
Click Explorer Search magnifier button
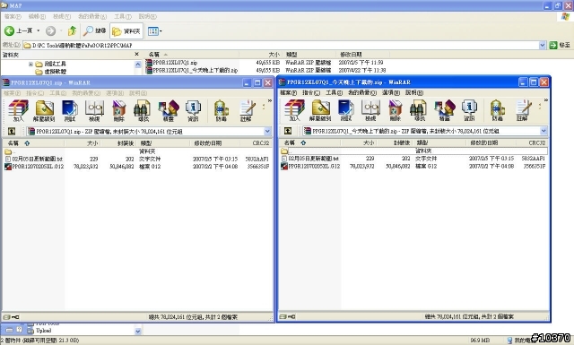94,31
